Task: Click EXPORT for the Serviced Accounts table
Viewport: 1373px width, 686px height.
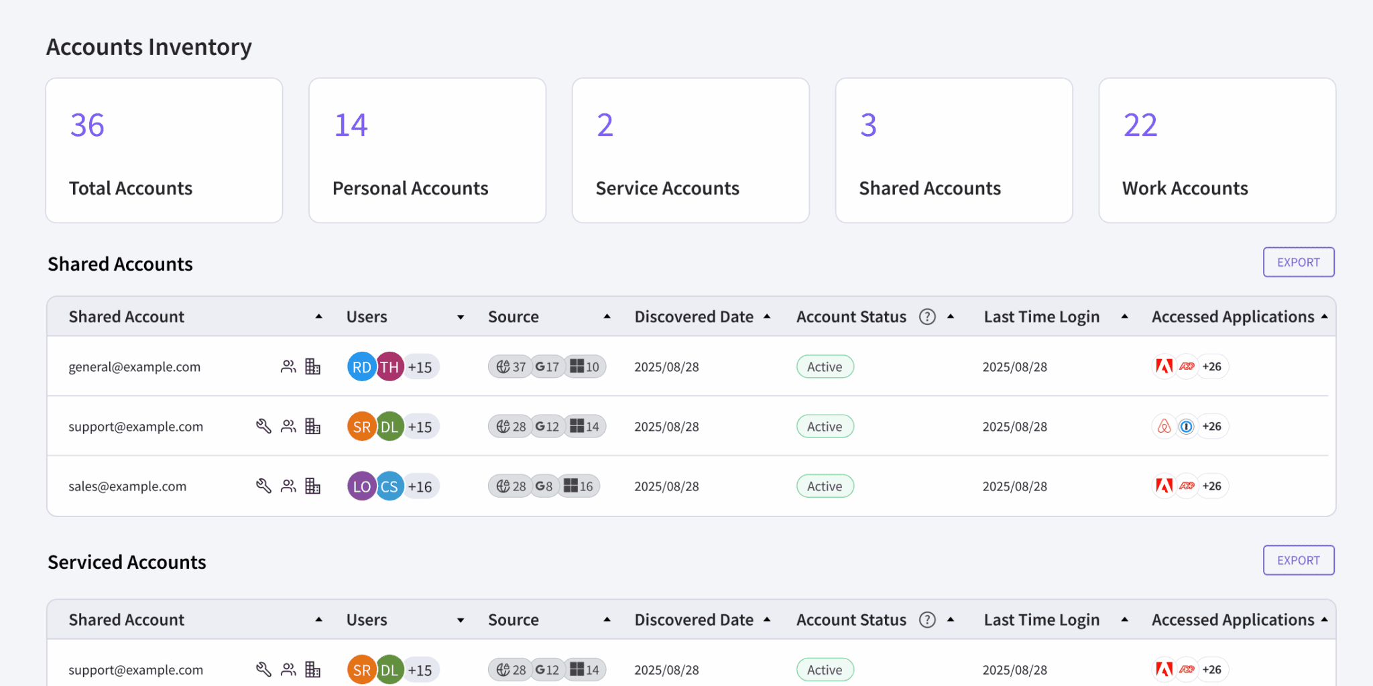Action: (x=1298, y=560)
